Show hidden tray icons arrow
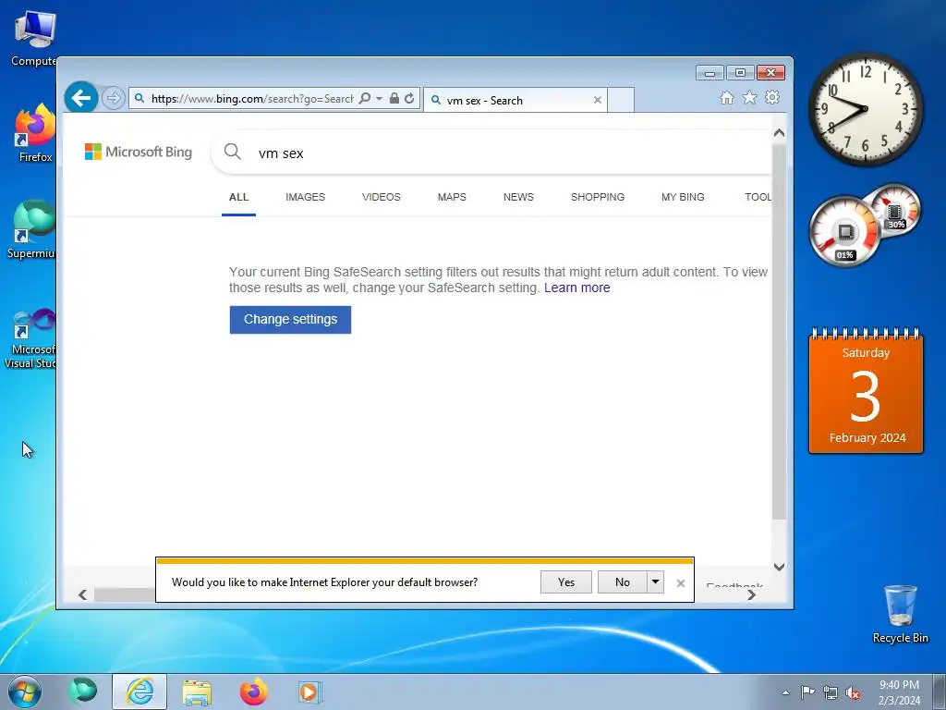Screen dimensions: 946x710 [785, 692]
